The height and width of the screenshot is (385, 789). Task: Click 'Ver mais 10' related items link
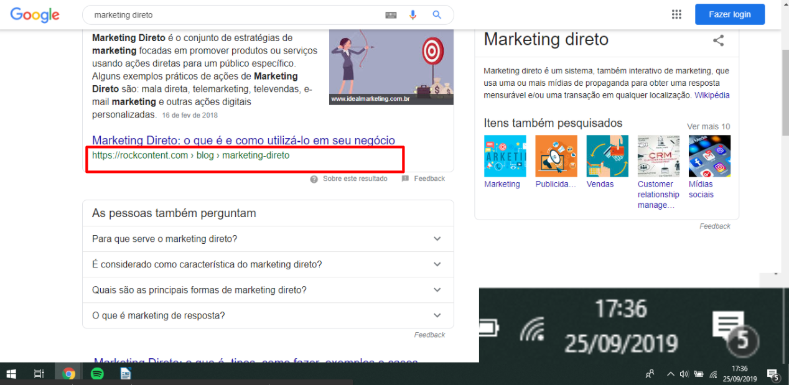tap(708, 126)
